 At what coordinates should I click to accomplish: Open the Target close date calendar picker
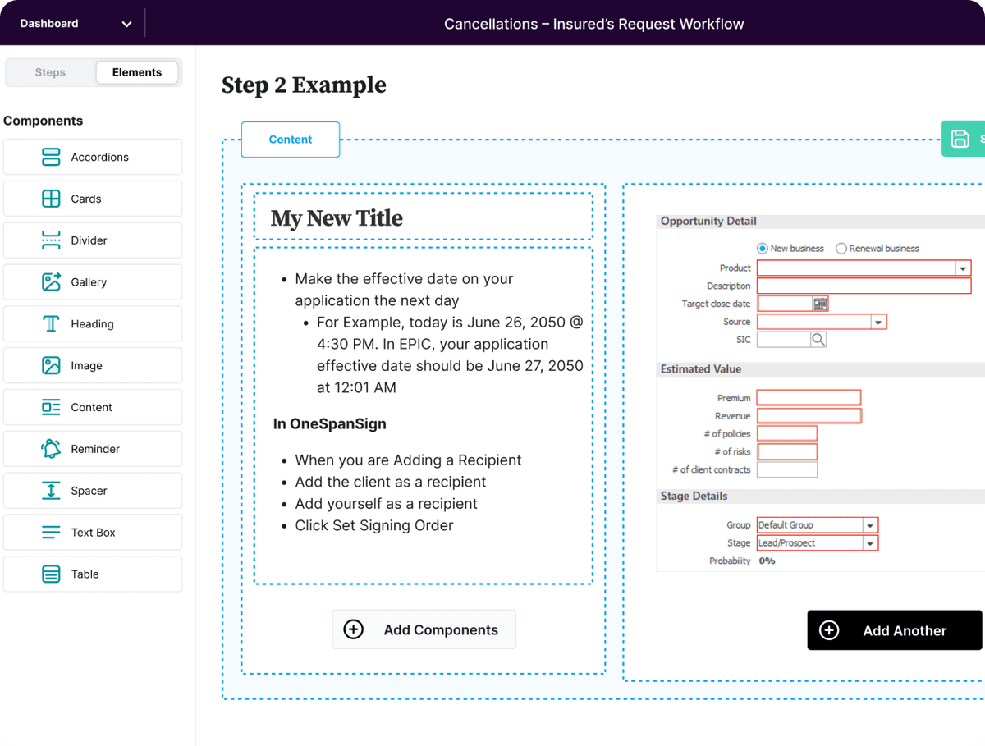coord(821,303)
